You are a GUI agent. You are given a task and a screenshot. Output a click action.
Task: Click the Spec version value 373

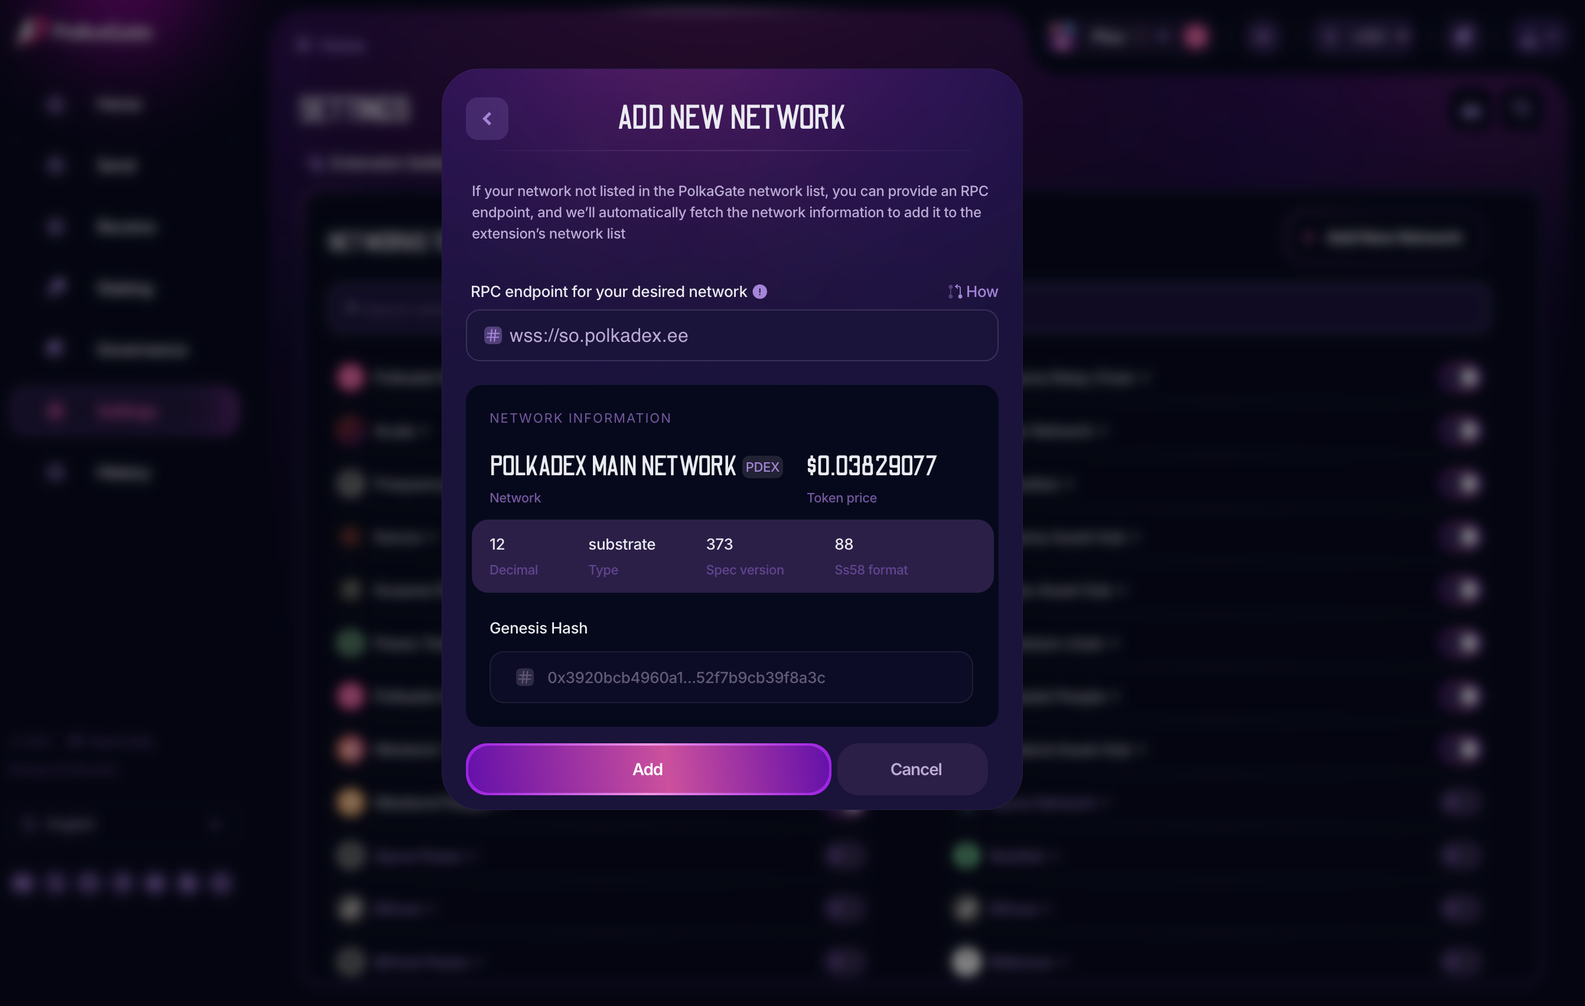[x=719, y=544]
